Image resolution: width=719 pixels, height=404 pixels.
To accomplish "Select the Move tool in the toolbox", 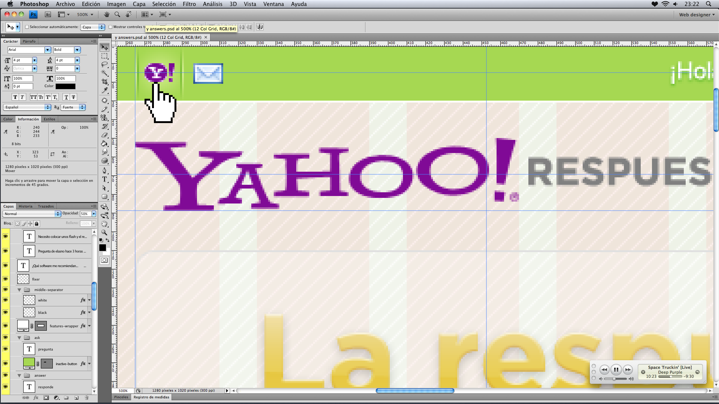I will point(104,48).
